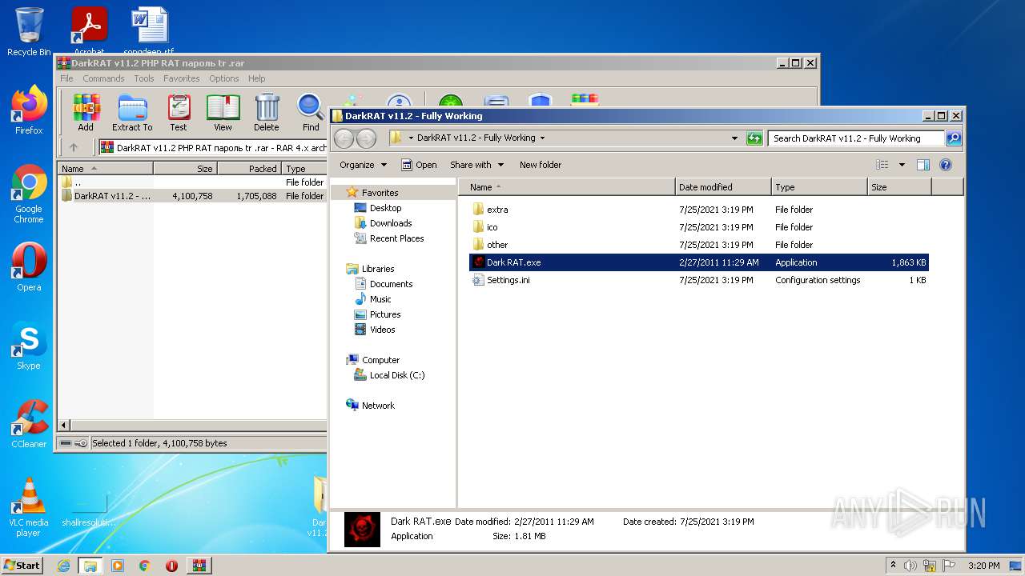Select the ico folder
This screenshot has width=1025, height=576.
click(x=492, y=227)
